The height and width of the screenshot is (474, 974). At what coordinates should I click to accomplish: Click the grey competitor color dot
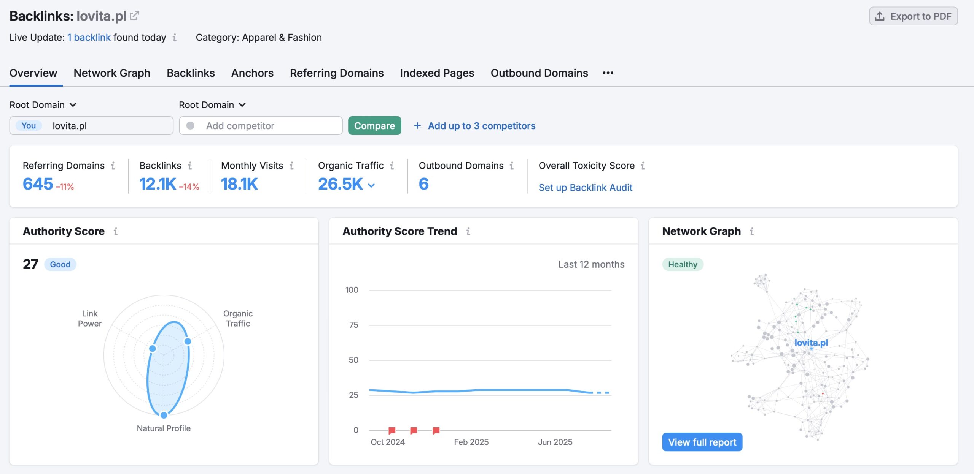pyautogui.click(x=190, y=126)
